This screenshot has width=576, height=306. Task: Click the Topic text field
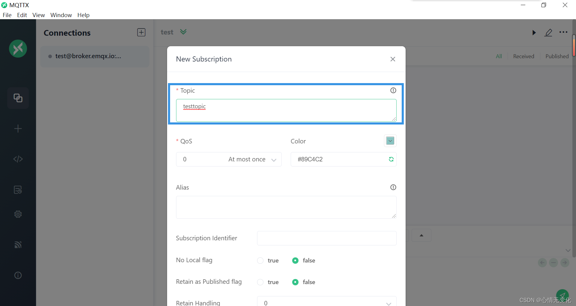[x=286, y=110]
